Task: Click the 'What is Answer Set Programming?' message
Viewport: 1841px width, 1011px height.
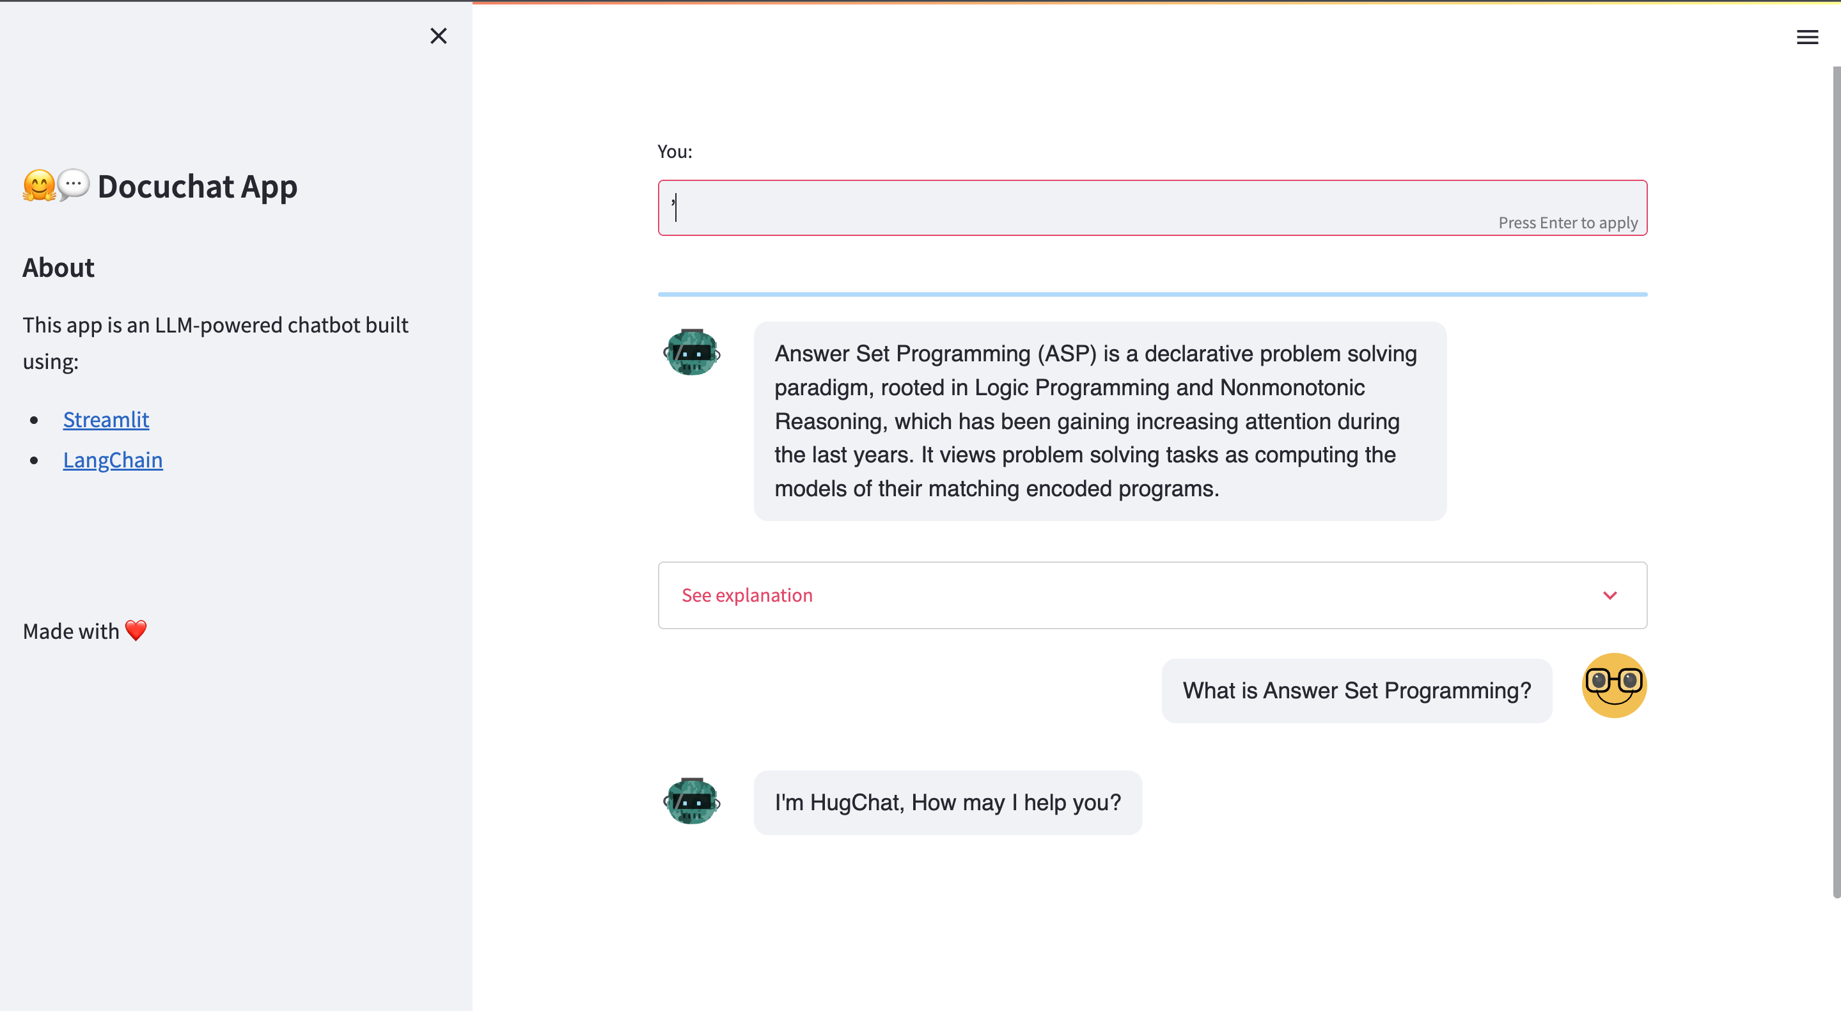Action: pyautogui.click(x=1356, y=690)
